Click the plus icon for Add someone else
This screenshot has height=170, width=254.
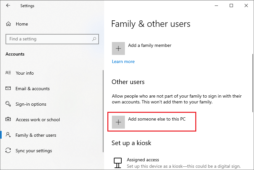[x=118, y=122]
